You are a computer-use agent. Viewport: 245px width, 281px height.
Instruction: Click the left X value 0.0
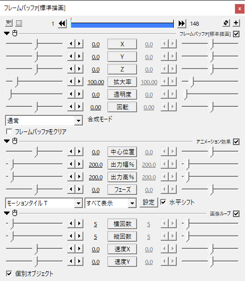coord(96,44)
